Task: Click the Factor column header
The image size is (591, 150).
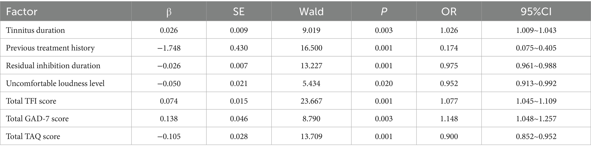Action: (x=22, y=12)
